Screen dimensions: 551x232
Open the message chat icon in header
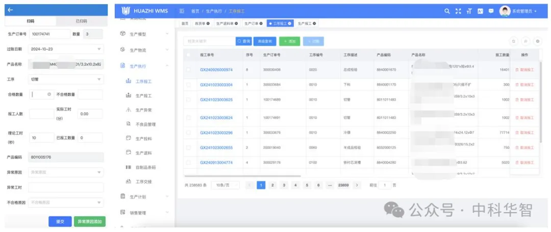[491, 11]
